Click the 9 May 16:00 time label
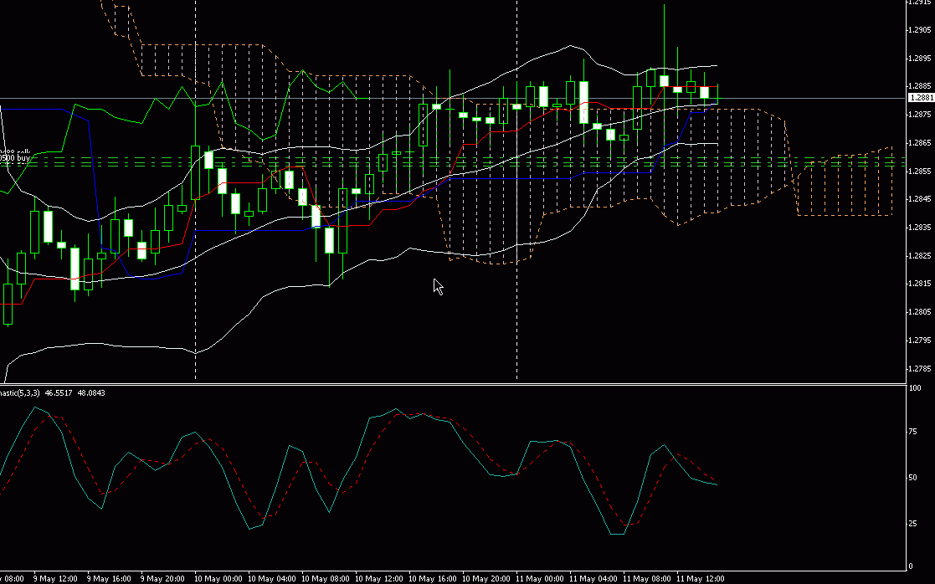 (110, 579)
